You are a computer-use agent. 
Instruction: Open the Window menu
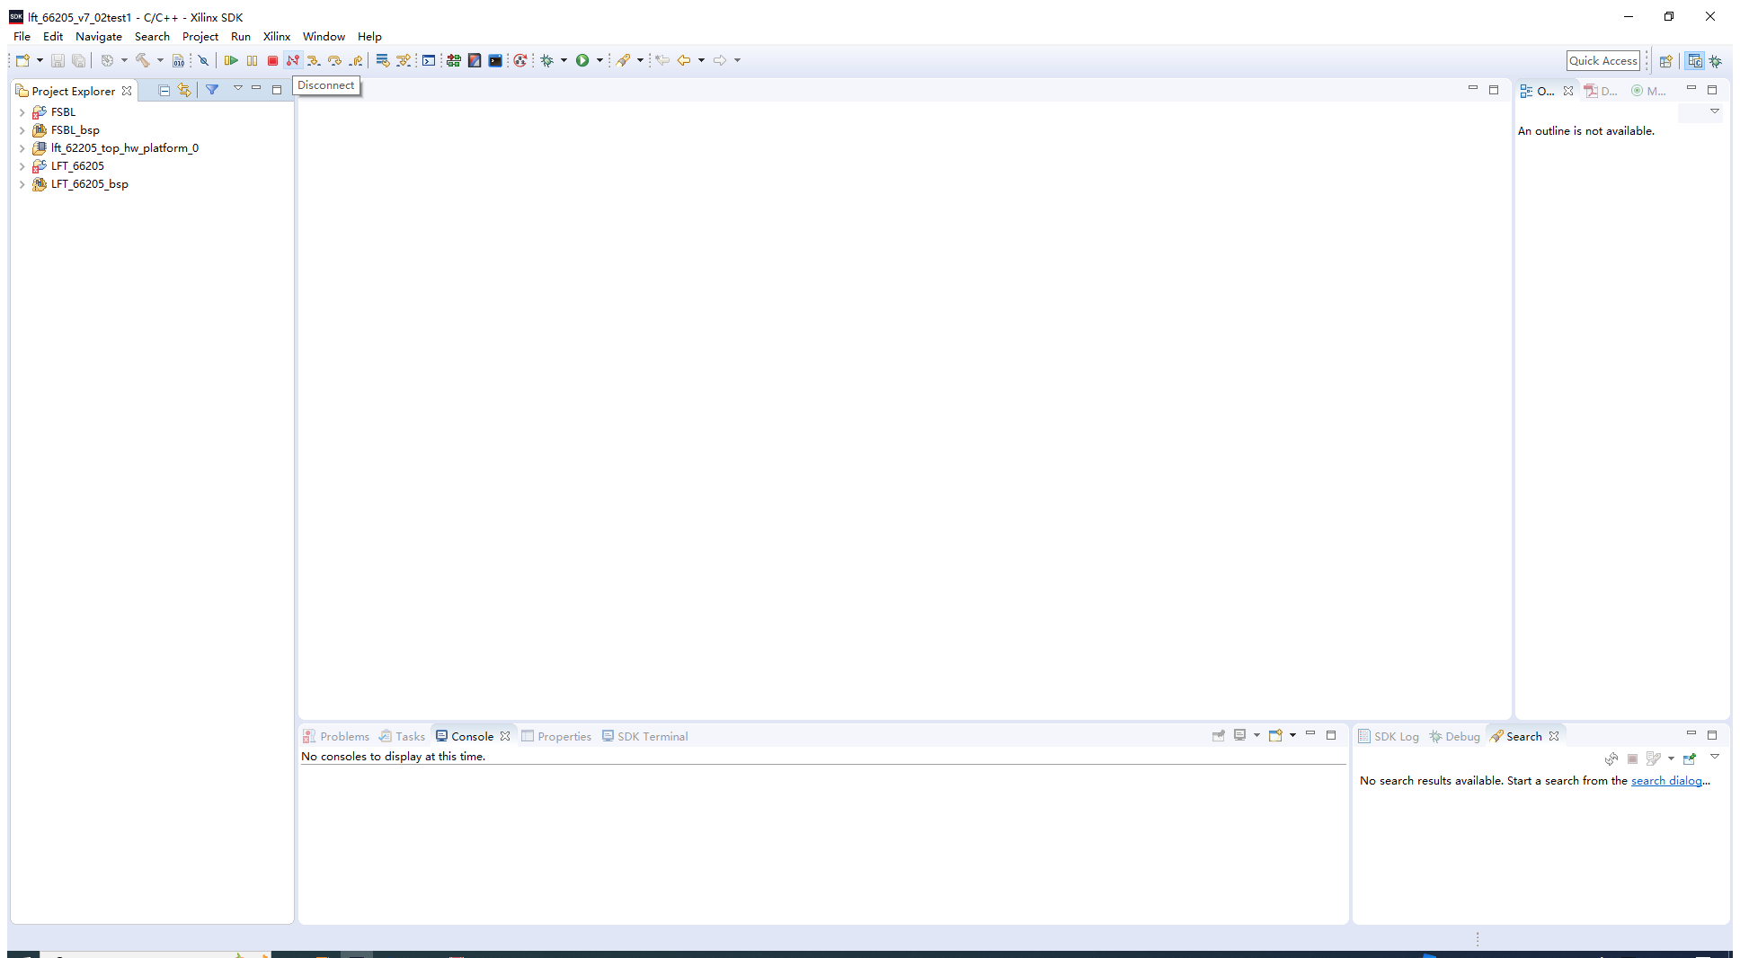click(x=324, y=37)
